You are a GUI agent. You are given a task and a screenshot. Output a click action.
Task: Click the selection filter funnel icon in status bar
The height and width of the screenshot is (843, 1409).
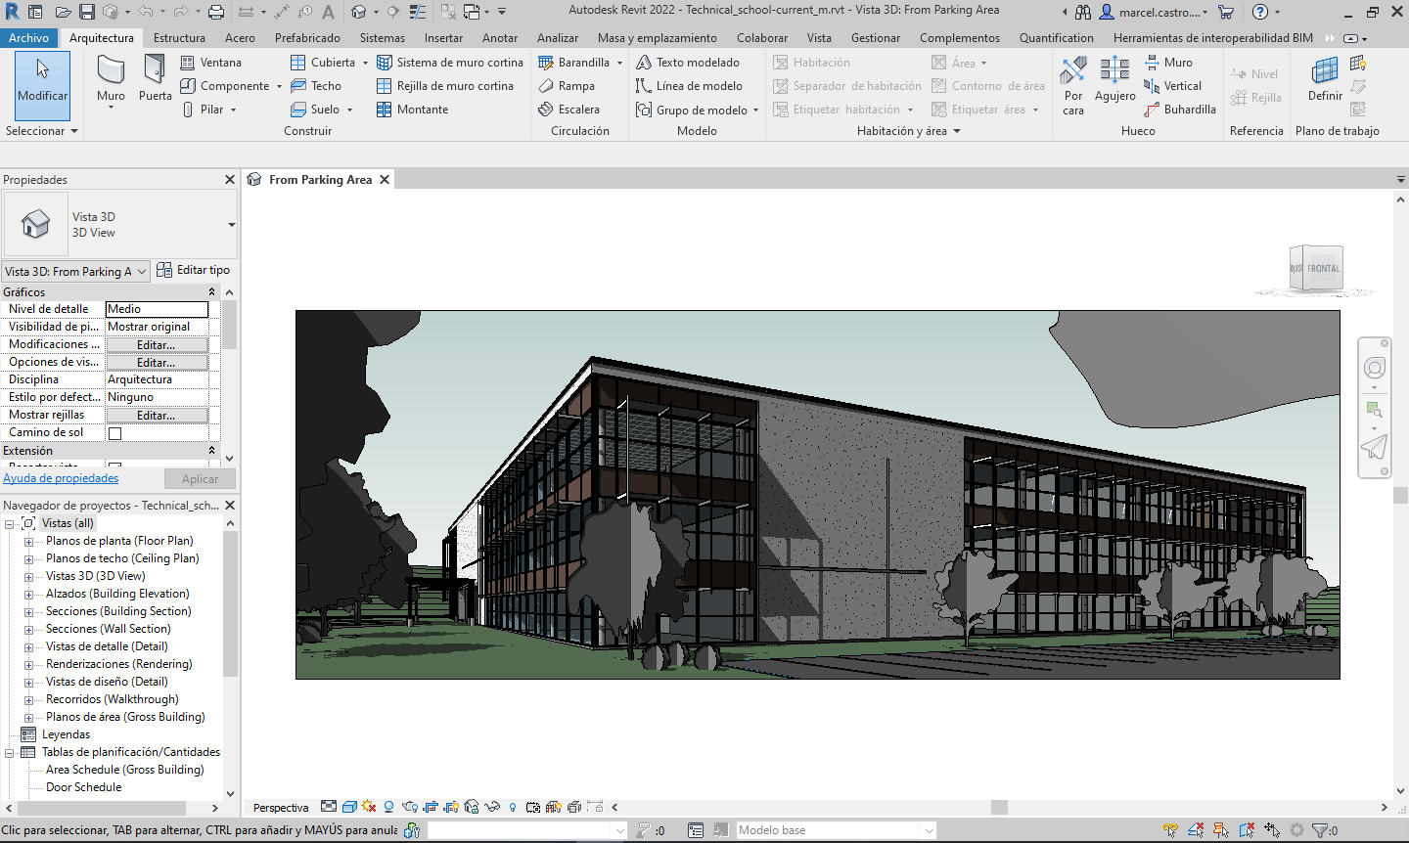coord(1320,830)
